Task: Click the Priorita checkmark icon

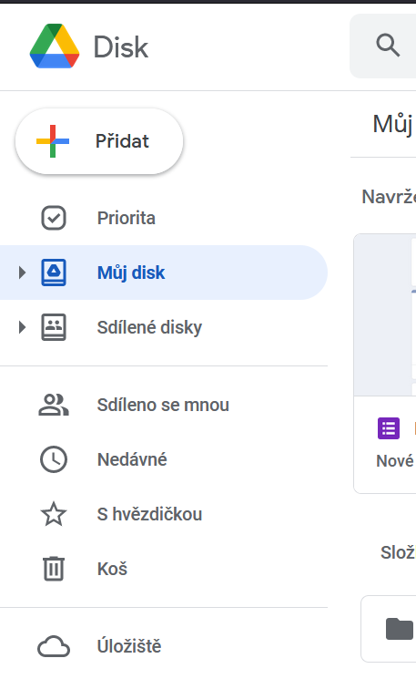Action: (54, 218)
